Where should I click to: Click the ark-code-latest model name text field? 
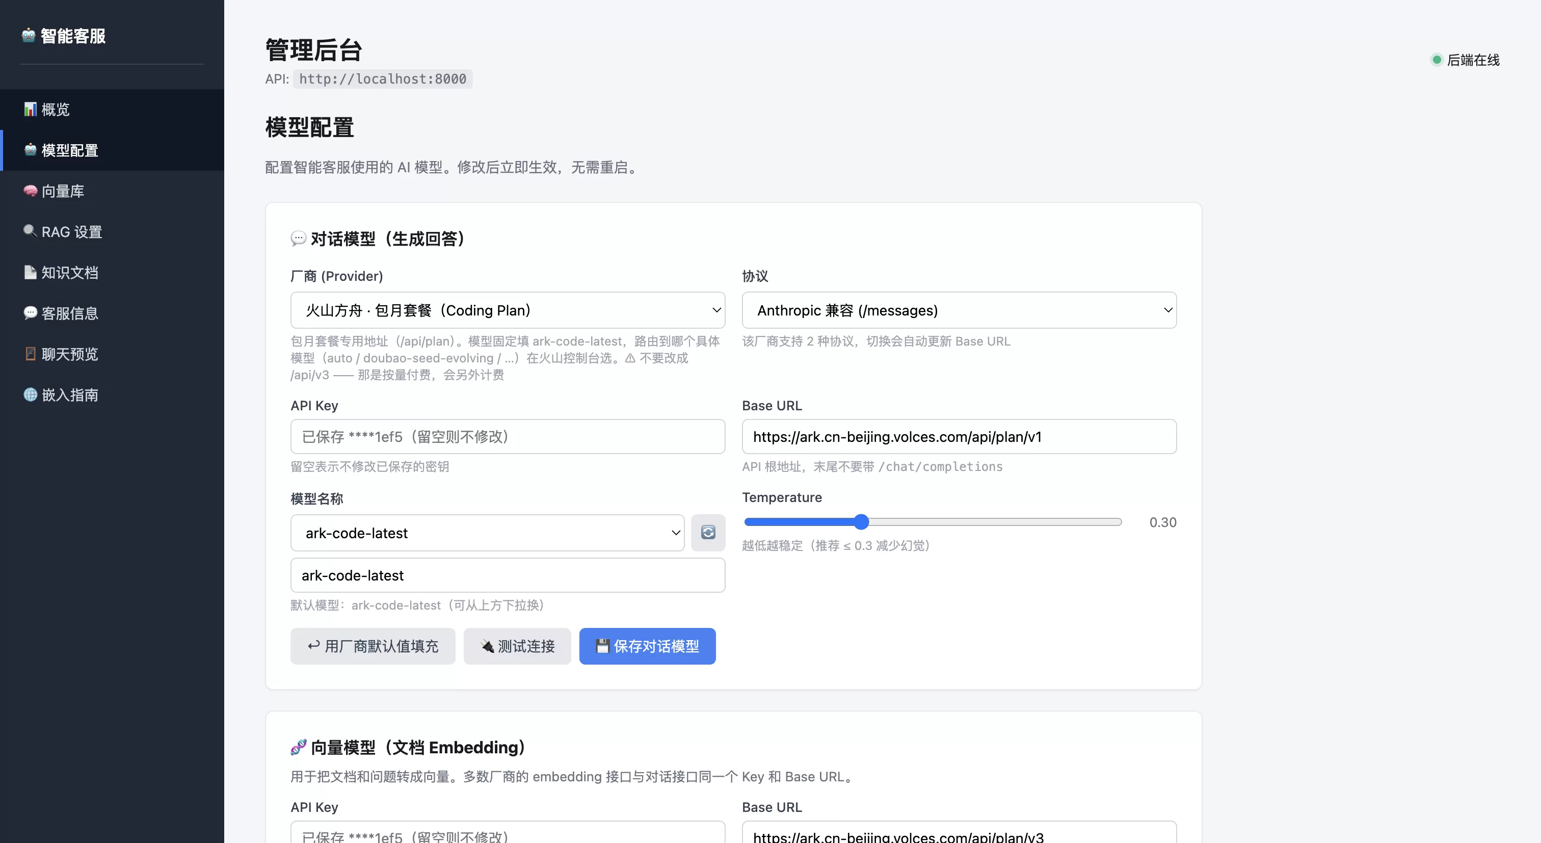pos(508,575)
